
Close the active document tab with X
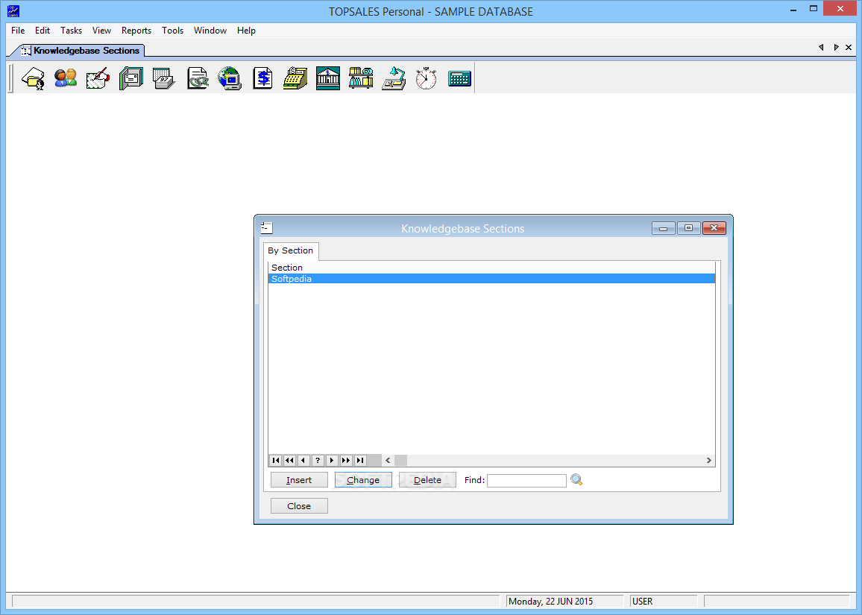click(x=849, y=47)
